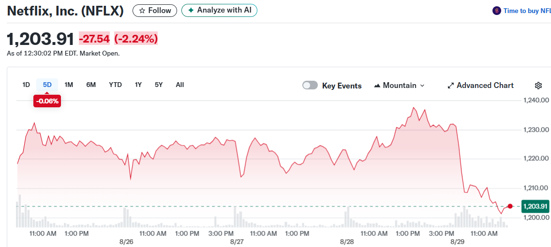This screenshot has height=247, width=551.
Task: Open the Advanced Chart view
Action: click(x=480, y=86)
